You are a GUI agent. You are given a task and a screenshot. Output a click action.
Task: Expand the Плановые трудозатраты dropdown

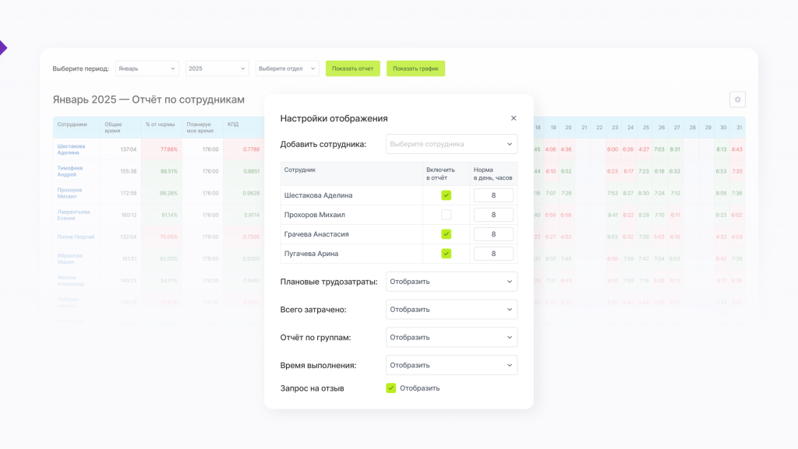pos(451,282)
